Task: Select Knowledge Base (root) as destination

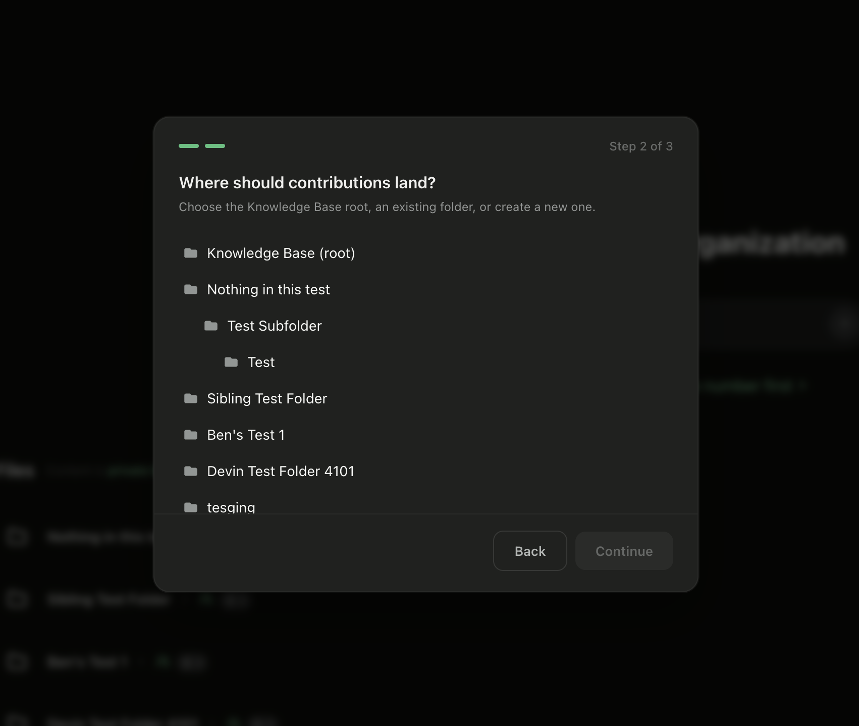Action: (281, 253)
